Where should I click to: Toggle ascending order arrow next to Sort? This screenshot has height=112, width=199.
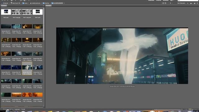point(188,3)
